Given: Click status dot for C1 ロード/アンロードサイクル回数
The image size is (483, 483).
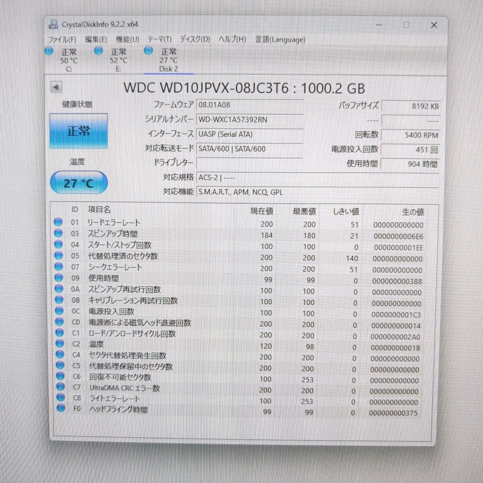Looking at the screenshot, I should coord(60,332).
